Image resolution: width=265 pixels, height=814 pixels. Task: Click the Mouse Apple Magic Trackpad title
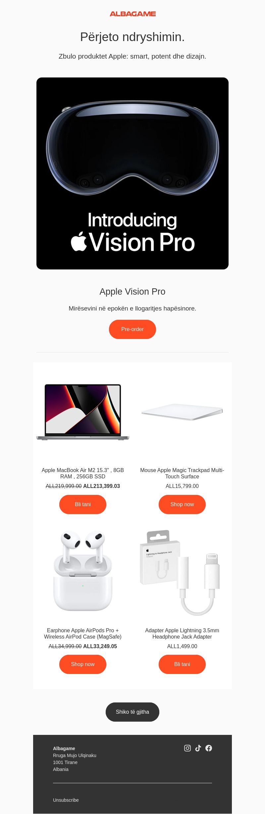point(182,473)
